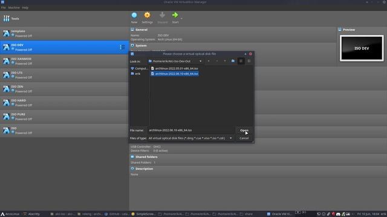Viewport: 387px width, 217px height.
Task: Expand the Start button dropdown arrow
Action: (181, 19)
